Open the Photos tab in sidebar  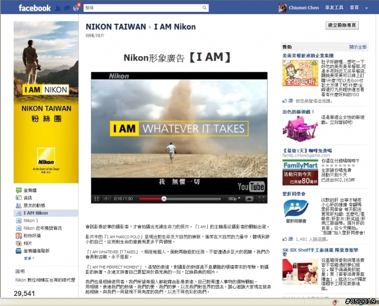24,243
